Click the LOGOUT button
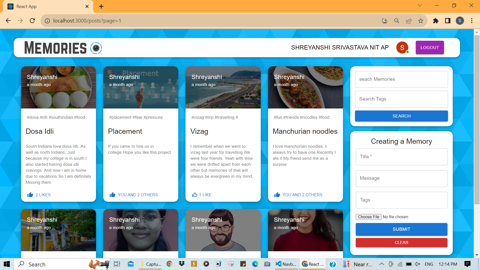The image size is (480, 270). [429, 47]
